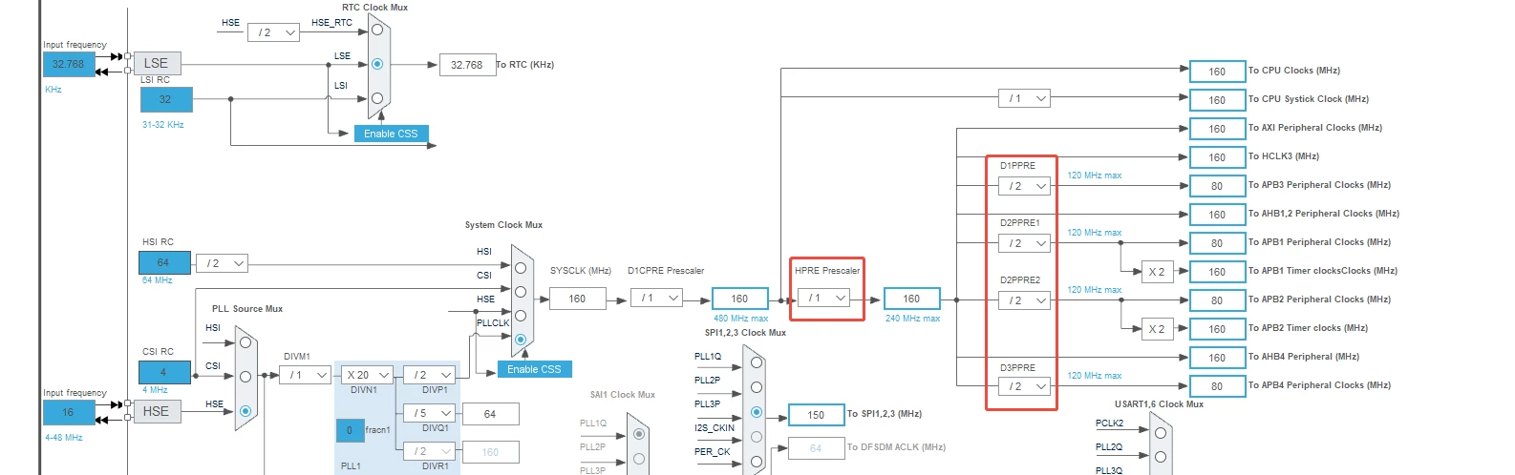Image resolution: width=1515 pixels, height=475 pixels.
Task: Click the DIVQ1 output 64 value
Action: click(490, 414)
